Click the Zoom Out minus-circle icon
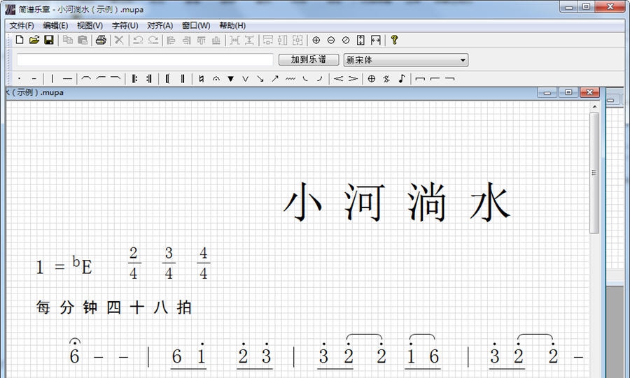 (331, 40)
